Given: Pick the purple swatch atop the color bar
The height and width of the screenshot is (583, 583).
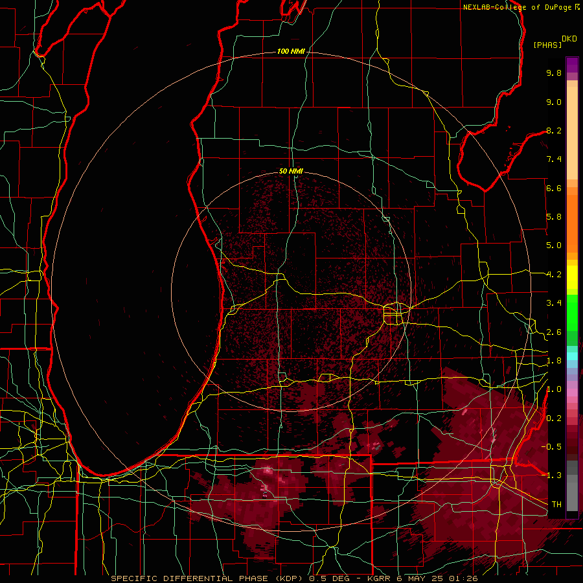Looking at the screenshot, I should (572, 65).
